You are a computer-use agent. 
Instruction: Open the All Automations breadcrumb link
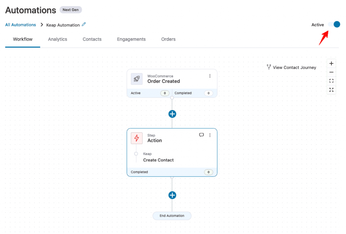21,25
